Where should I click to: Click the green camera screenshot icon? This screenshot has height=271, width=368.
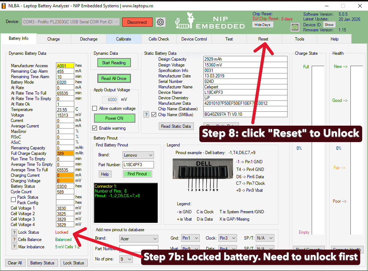click(295, 27)
